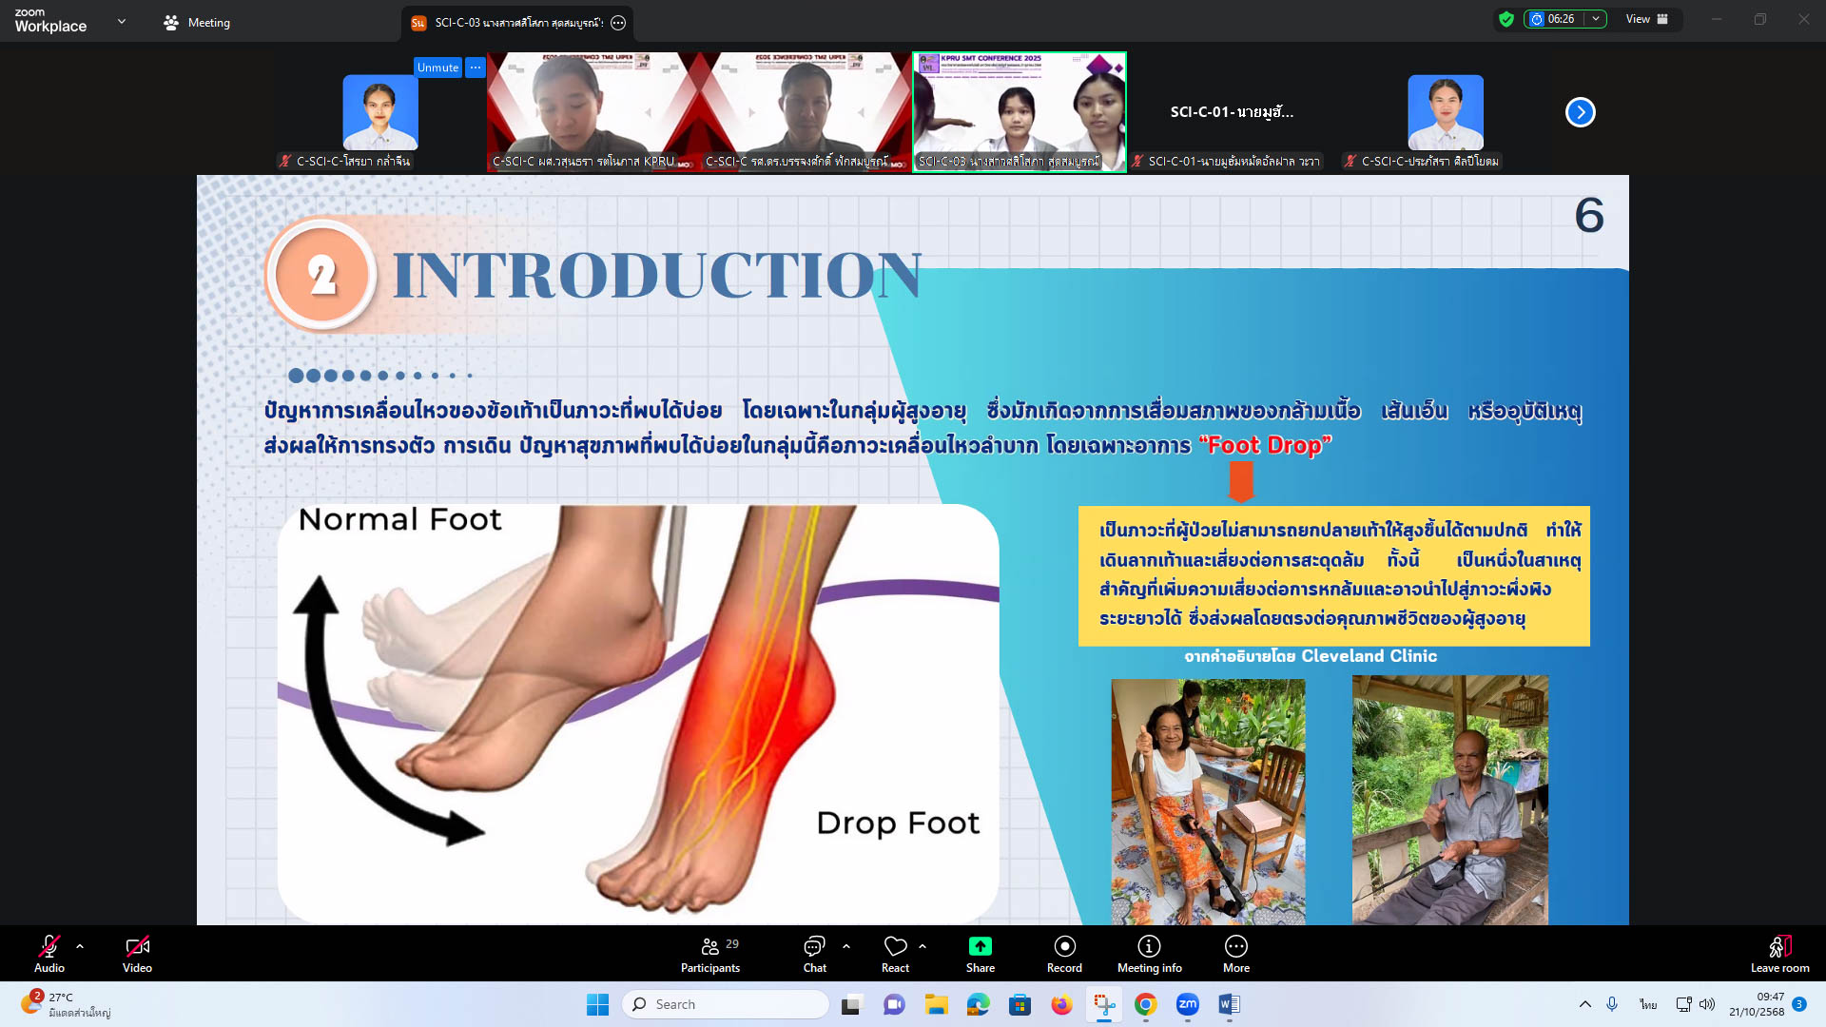The height and width of the screenshot is (1027, 1826).
Task: Click the blue Unmute button
Action: 437,68
